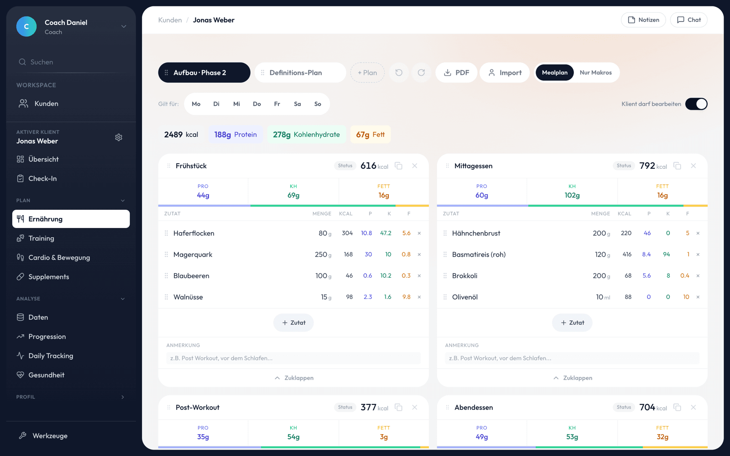Switch to the Definitions-Plan tab
The height and width of the screenshot is (456, 730).
pyautogui.click(x=300, y=73)
